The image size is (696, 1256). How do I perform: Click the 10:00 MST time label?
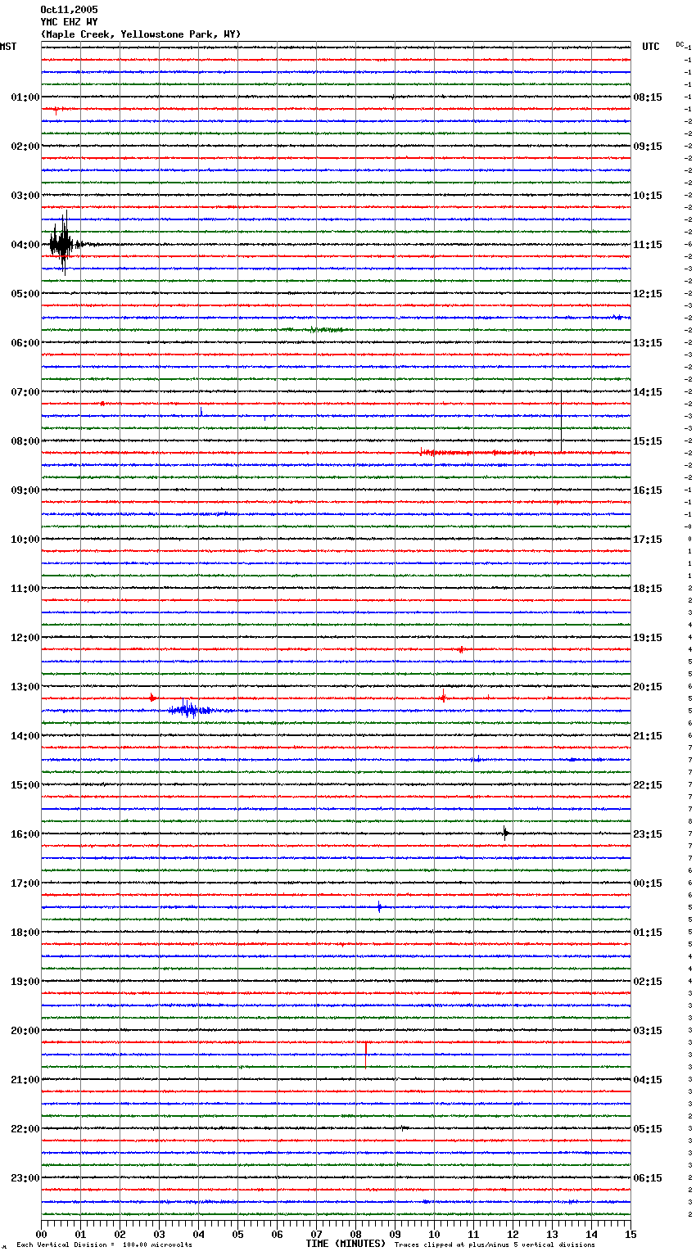point(25,540)
